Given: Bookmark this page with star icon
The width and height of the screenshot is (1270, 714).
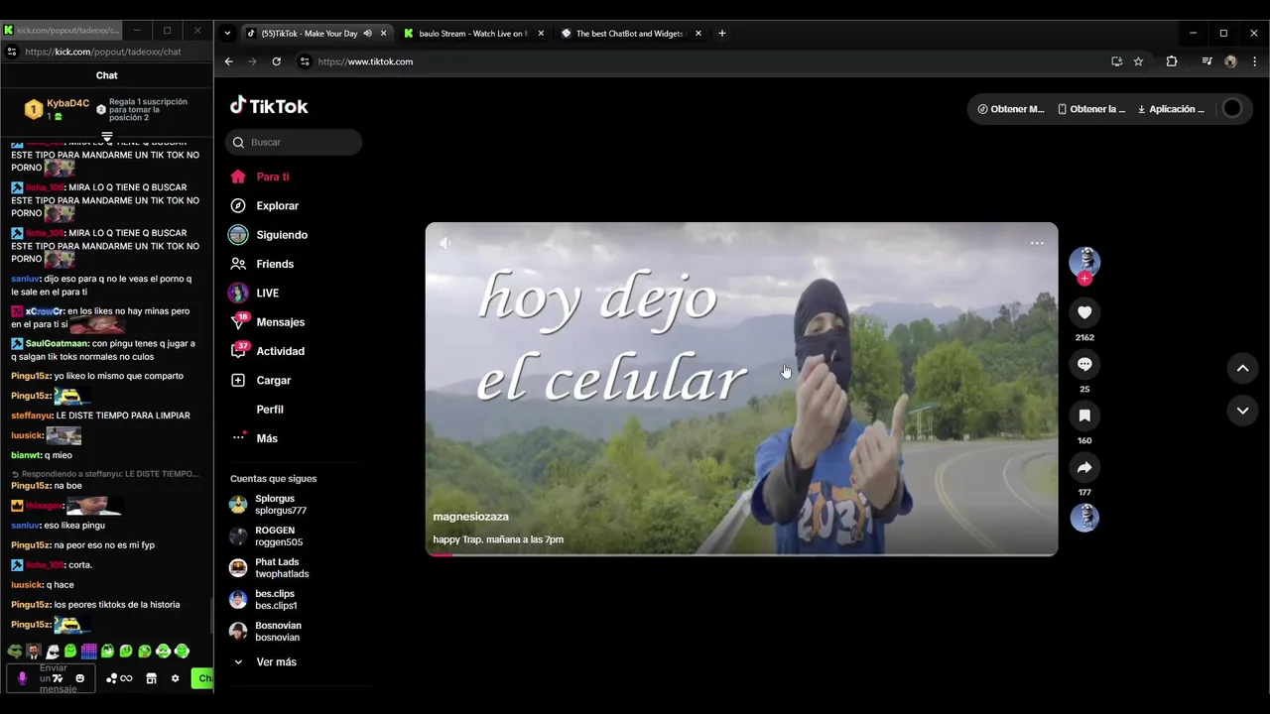Looking at the screenshot, I should (1138, 61).
